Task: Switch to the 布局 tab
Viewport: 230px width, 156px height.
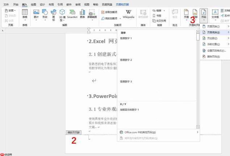Action: [51, 5]
